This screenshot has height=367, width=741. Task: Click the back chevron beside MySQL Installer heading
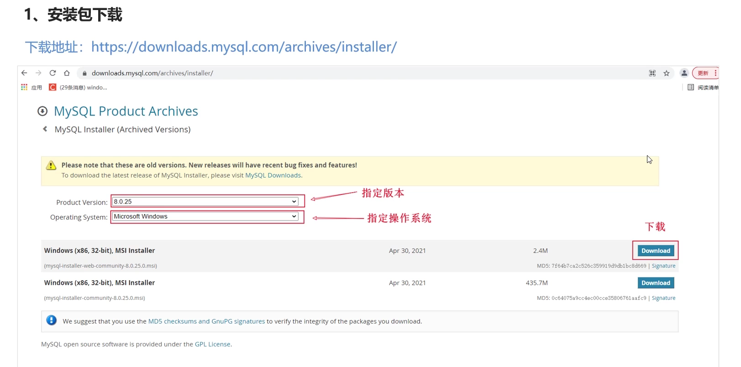(x=45, y=129)
